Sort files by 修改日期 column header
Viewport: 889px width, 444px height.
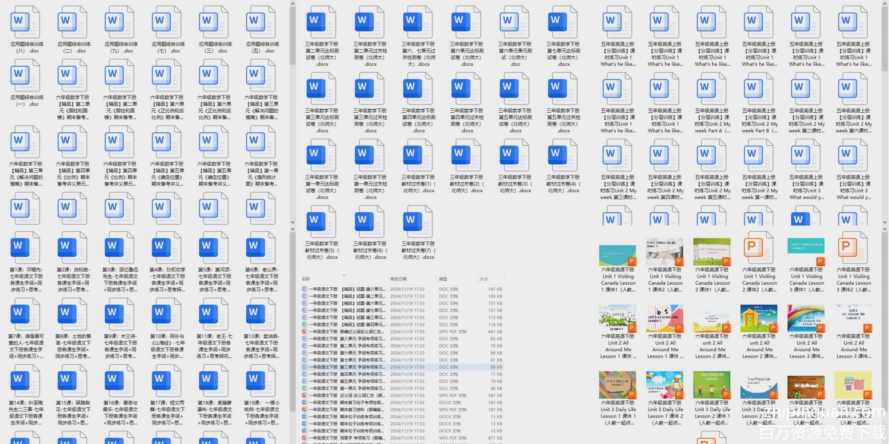(398, 279)
